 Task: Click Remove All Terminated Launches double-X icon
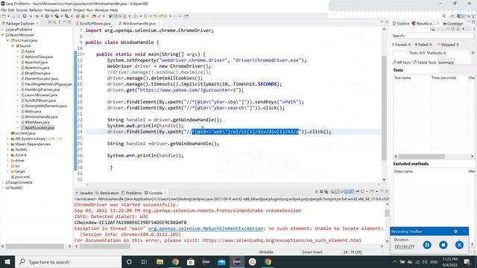pos(326,192)
